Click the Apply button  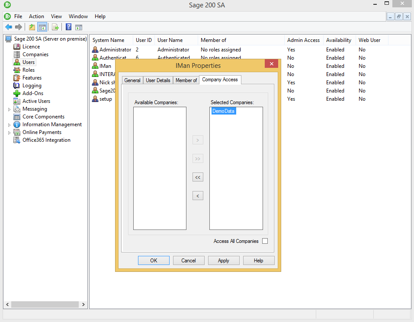[224, 261]
